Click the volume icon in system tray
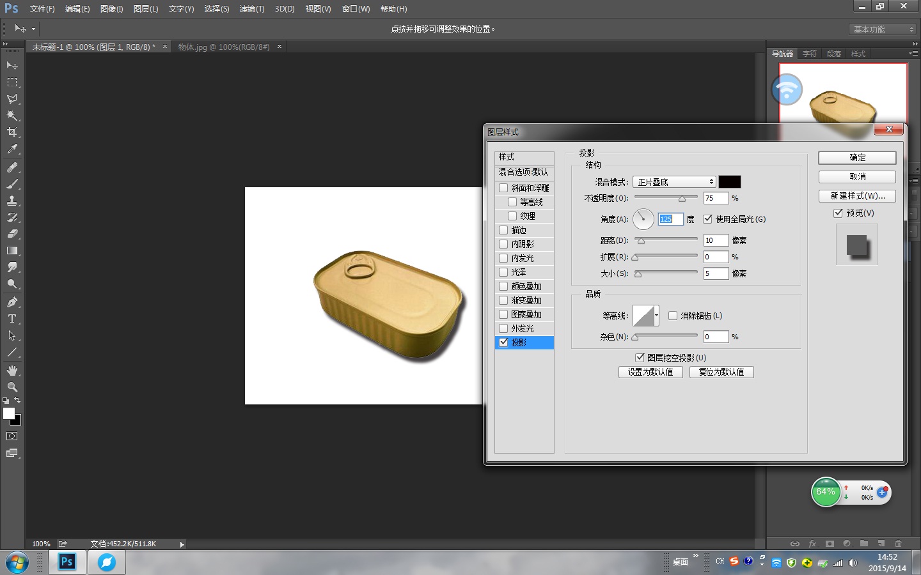The width and height of the screenshot is (921, 575). 853,563
